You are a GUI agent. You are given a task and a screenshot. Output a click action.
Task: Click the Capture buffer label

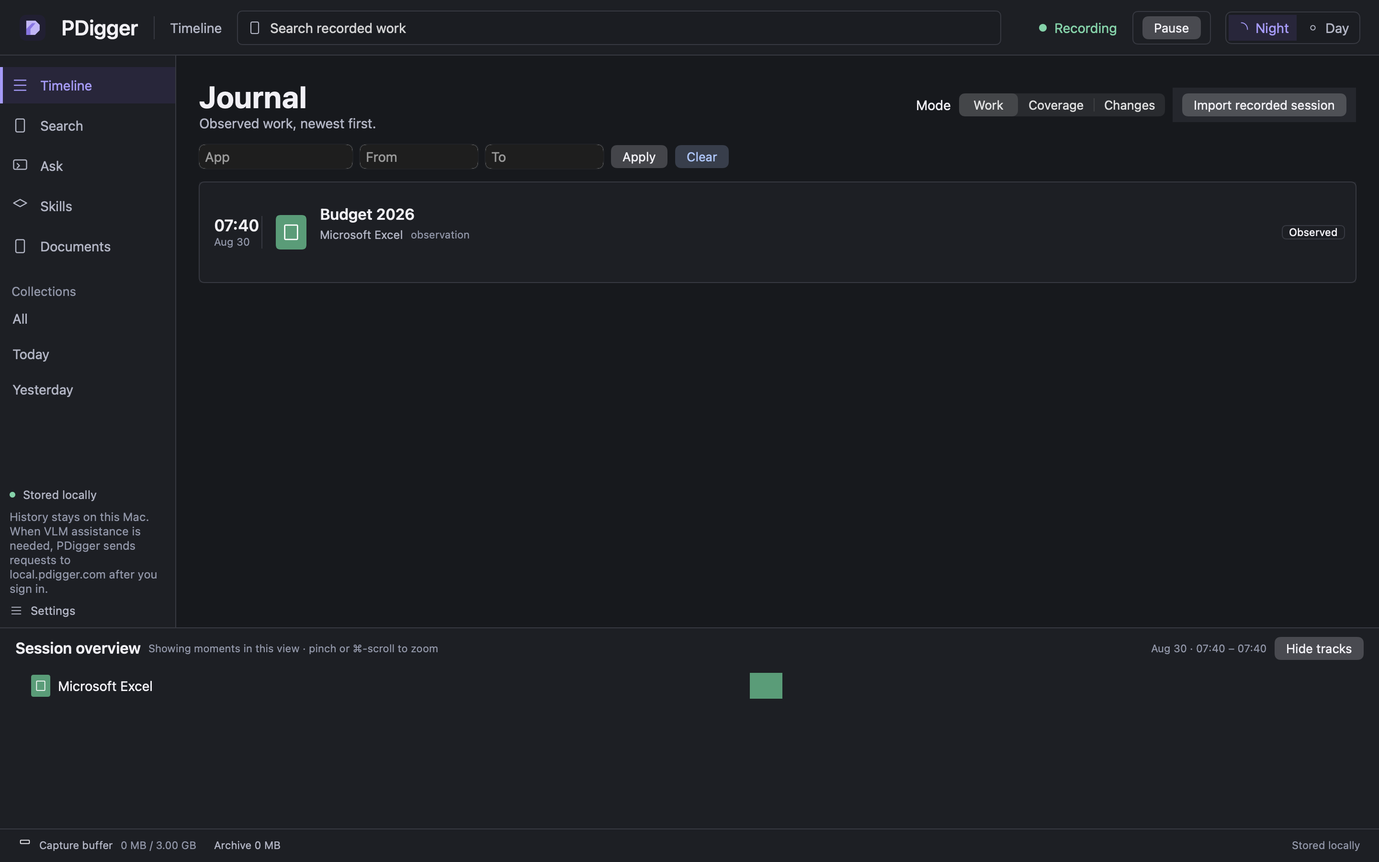click(x=76, y=845)
